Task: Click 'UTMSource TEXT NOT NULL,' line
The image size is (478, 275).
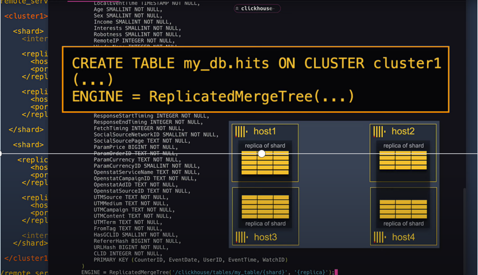Action: pyautogui.click(x=131, y=197)
